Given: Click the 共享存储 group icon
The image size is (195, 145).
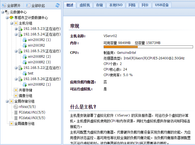Looking at the screenshot, I should (16, 90).
